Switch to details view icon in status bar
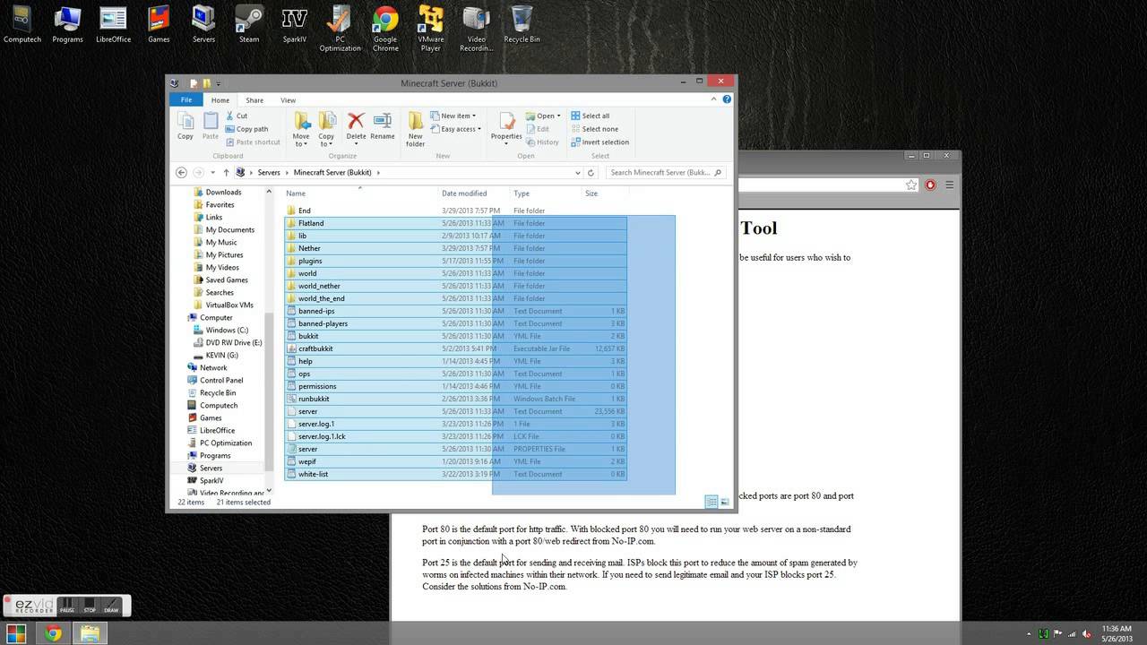Viewport: 1147px width, 645px height. coord(711,503)
